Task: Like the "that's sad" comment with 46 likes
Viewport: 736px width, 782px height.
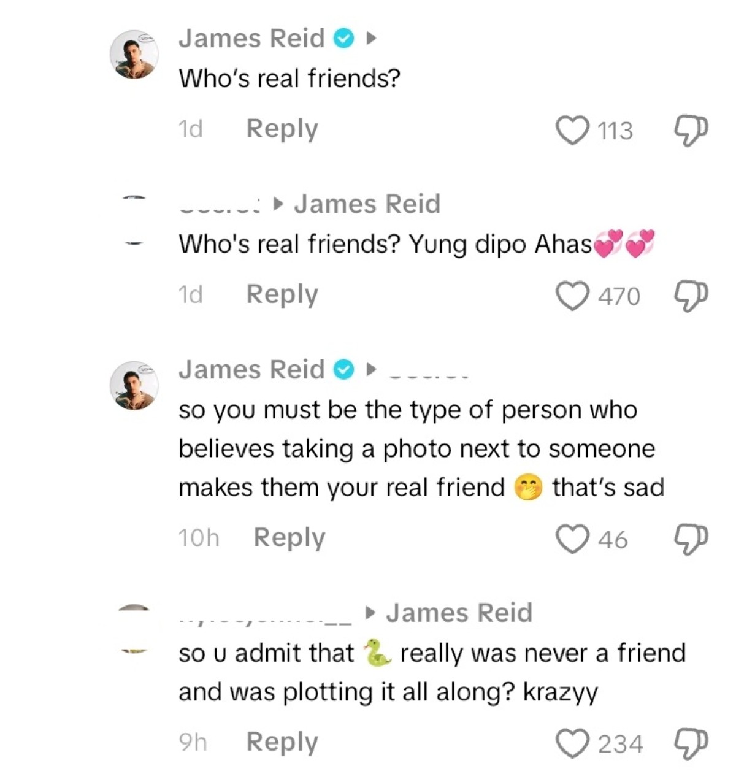Action: tap(572, 539)
